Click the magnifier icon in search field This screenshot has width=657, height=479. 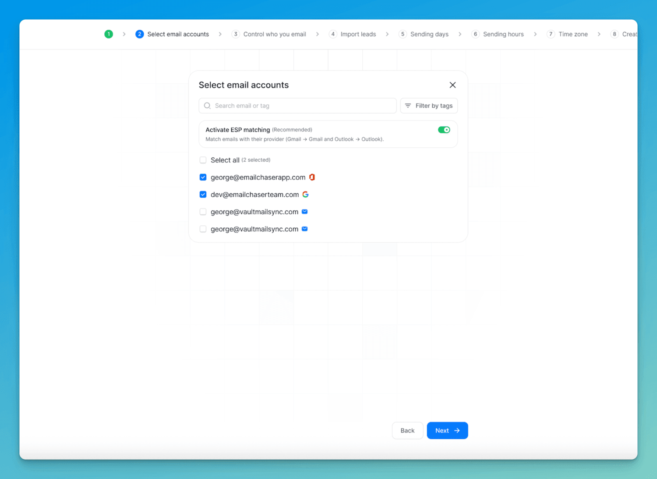coord(207,106)
